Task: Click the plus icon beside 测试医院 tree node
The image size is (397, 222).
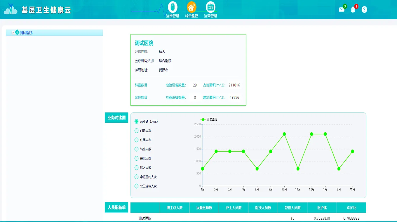Action: [17, 32]
